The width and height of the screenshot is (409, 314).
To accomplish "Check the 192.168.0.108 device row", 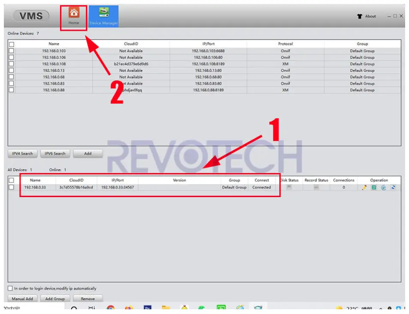I will (12, 64).
